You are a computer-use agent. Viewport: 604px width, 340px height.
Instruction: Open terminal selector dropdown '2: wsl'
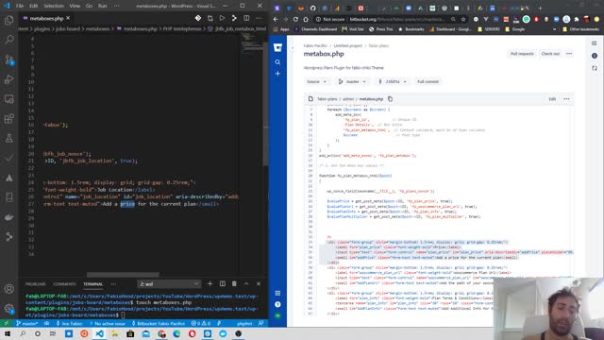169,284
